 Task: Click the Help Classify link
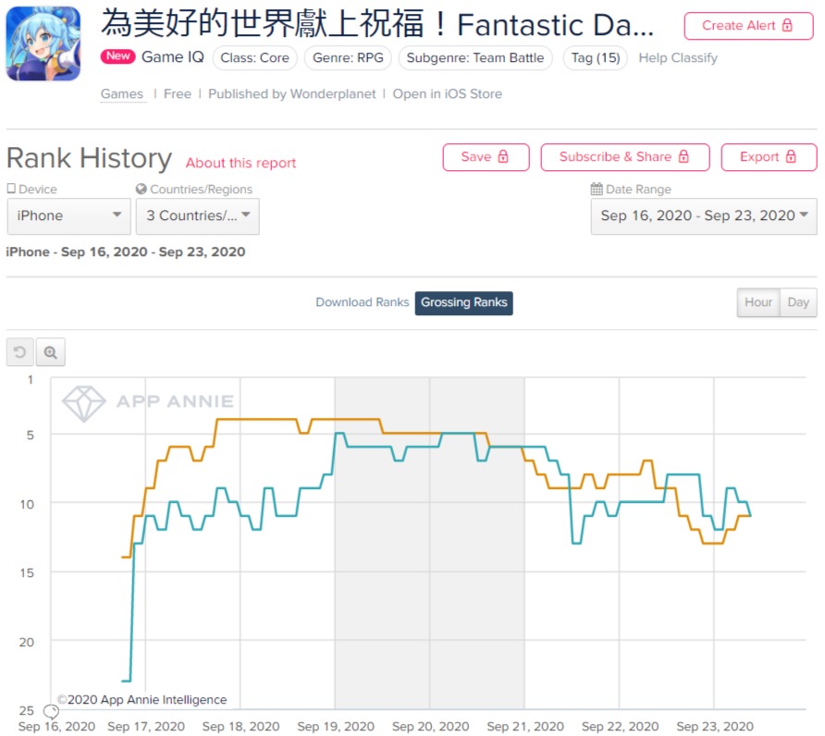click(678, 58)
